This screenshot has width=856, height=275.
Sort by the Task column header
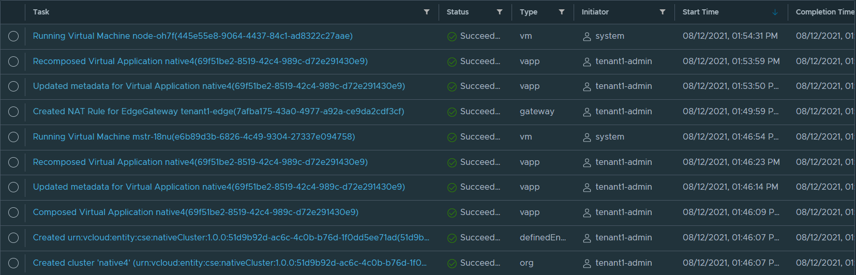[x=41, y=12]
